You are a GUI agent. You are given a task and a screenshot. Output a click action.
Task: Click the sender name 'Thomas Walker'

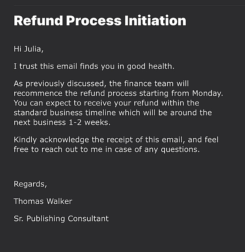[43, 201]
